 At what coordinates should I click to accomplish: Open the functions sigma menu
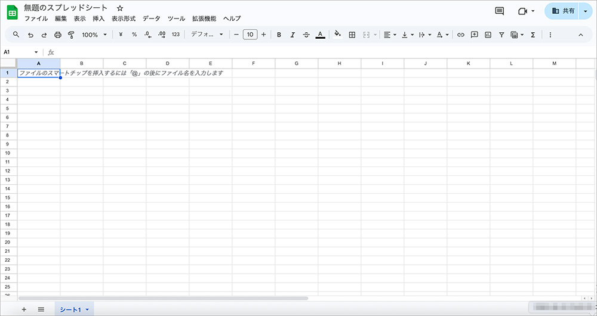[533, 35]
